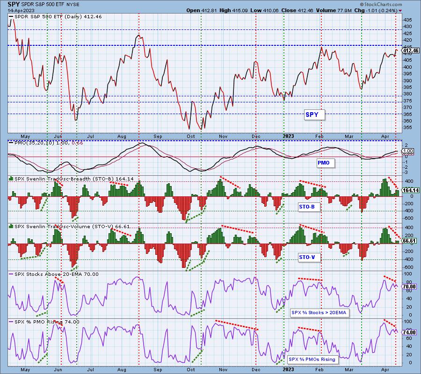This screenshot has width=421, height=374.
Task: Click the Oct label beneath the SPY price panel
Action: click(x=191, y=137)
